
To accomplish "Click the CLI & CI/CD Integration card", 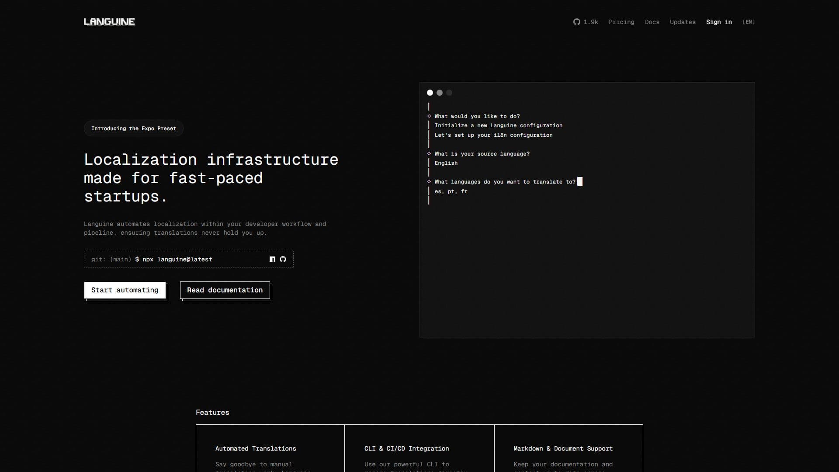I will 419,448.
